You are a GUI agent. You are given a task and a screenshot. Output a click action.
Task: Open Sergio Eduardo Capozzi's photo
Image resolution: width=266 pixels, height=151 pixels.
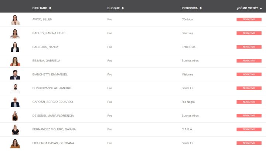(15, 102)
